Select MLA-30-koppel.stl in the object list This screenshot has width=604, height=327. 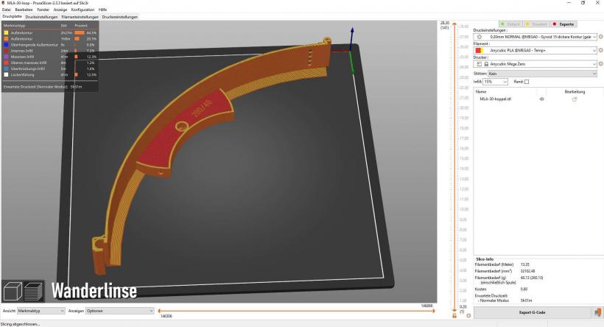[x=496, y=99]
